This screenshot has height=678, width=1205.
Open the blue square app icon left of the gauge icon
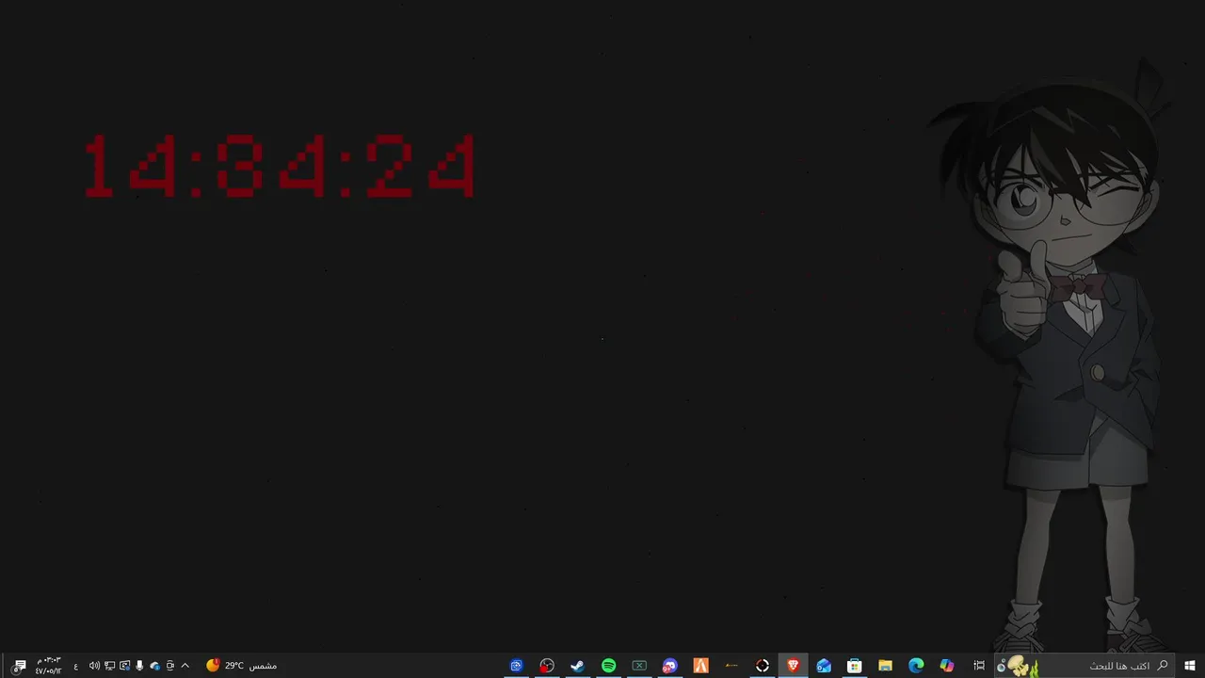click(x=516, y=666)
